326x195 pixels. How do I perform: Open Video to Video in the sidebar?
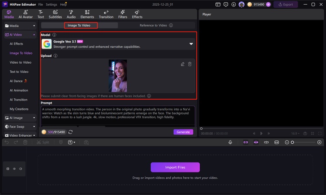(20, 62)
